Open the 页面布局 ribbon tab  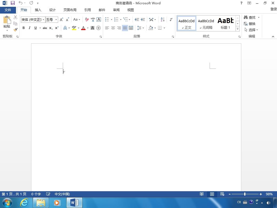[x=70, y=10]
